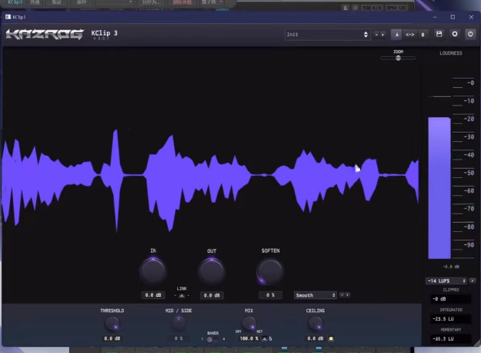Click BPM 120 in the background DAW
The height and width of the screenshot is (353, 481).
[x=396, y=8]
